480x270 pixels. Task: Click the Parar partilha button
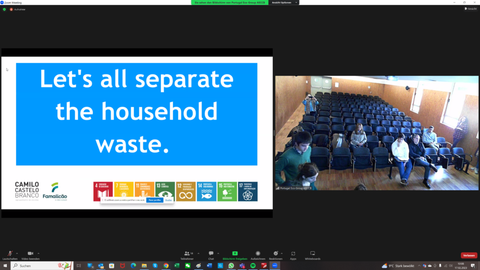(x=155, y=200)
